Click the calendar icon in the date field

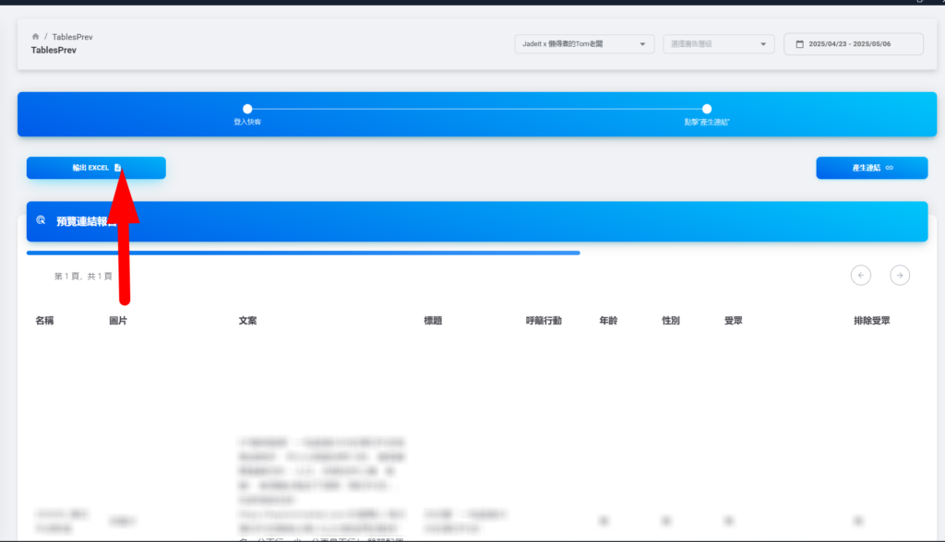point(798,44)
